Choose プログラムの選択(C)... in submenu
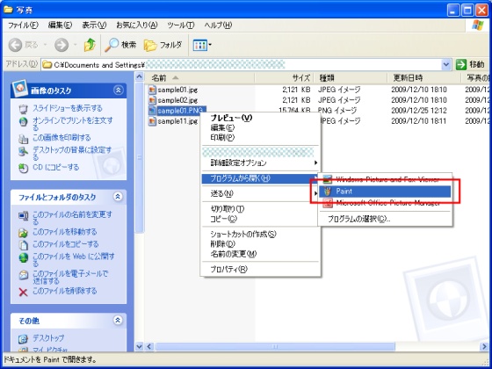The height and width of the screenshot is (369, 492). click(x=385, y=219)
